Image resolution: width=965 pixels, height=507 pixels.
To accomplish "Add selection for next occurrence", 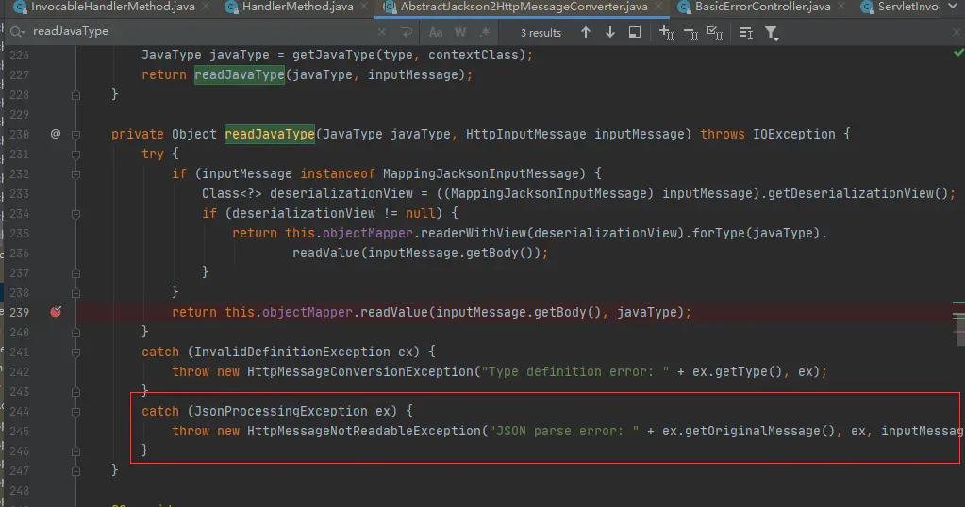I will point(666,32).
